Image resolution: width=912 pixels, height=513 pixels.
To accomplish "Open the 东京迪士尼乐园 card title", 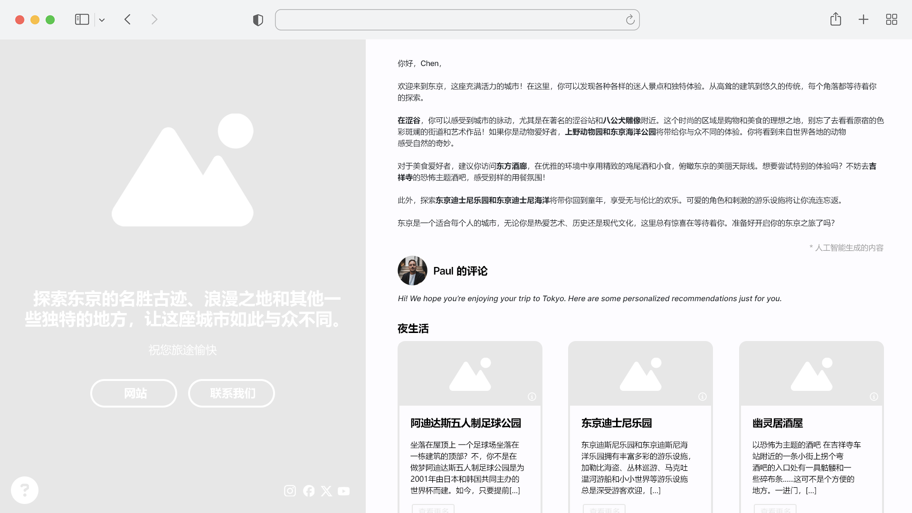I will pos(617,423).
